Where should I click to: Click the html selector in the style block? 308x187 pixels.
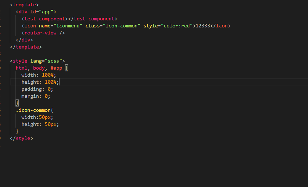(x=22, y=68)
